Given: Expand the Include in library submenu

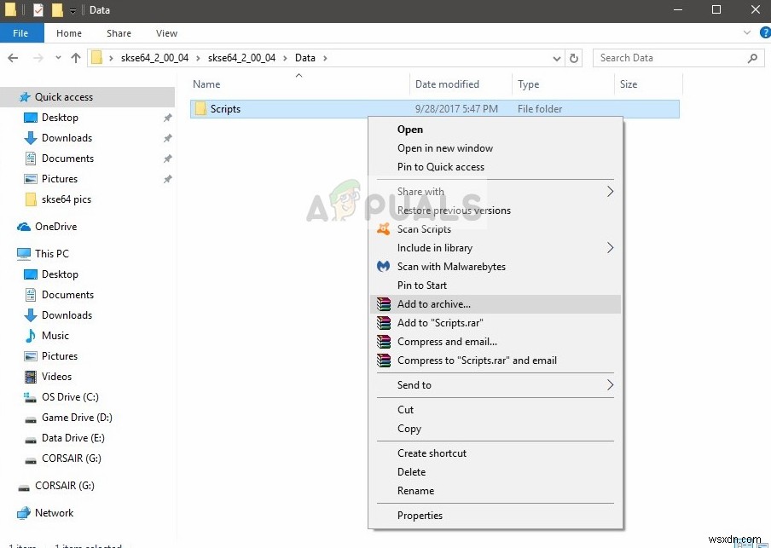Looking at the screenshot, I should (610, 248).
